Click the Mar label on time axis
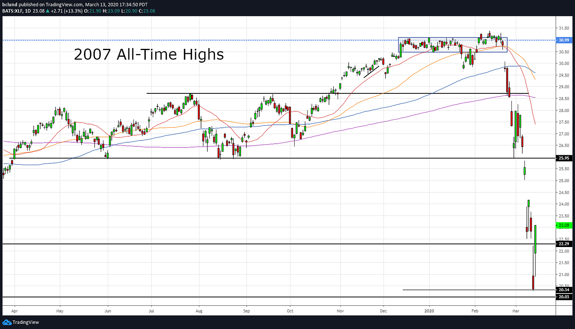Viewport: 575px width, 329px height. pos(515,310)
